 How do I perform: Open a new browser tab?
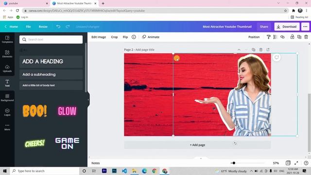[103, 3]
